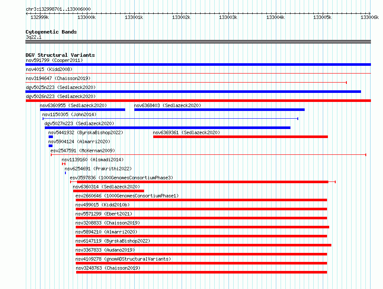Click nsv5904124 (Almarri2020) label
The image size is (383, 289).
point(79,141)
